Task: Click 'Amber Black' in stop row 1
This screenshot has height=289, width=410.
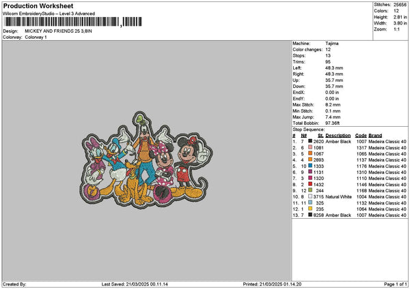Action: (x=338, y=142)
